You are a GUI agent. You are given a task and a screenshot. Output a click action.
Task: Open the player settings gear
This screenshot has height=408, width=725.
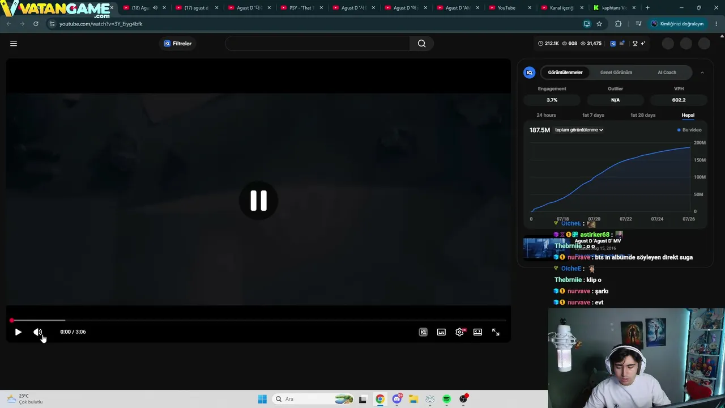(459, 332)
